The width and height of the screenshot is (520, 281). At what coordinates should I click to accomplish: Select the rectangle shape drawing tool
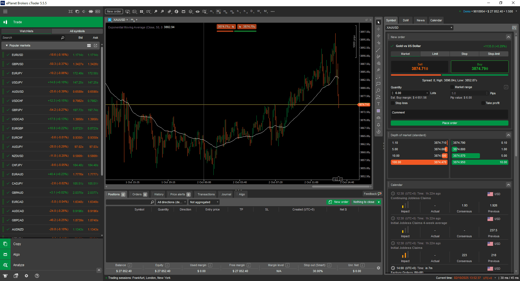(x=378, y=84)
